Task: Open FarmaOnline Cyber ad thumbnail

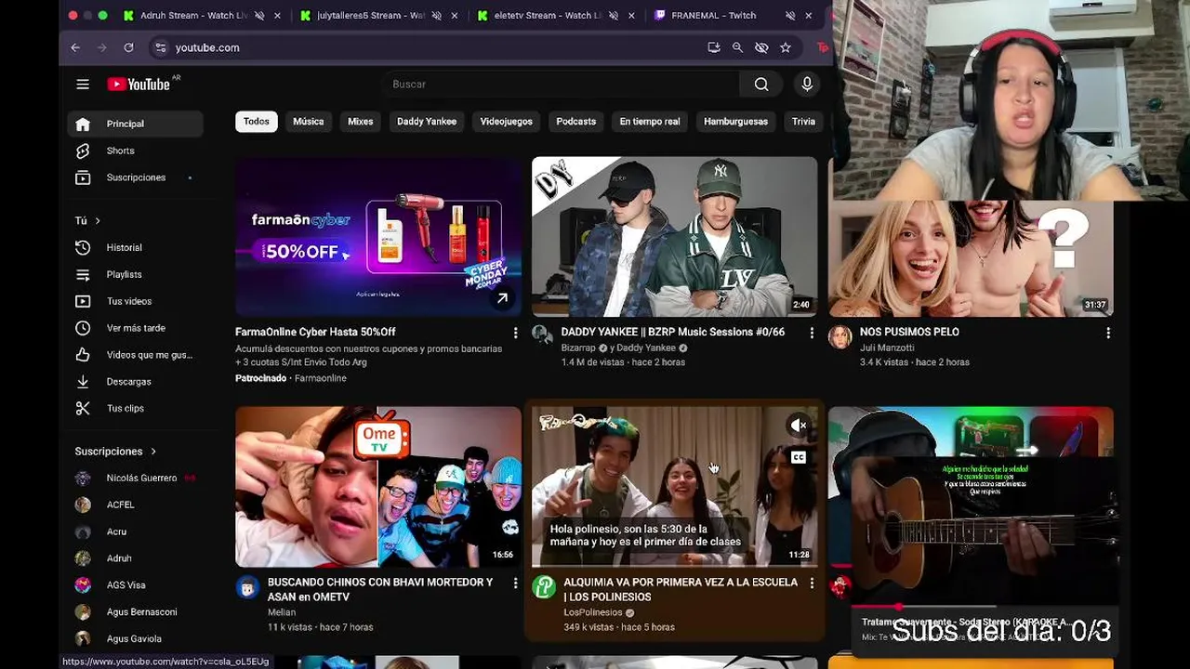Action: tap(378, 237)
